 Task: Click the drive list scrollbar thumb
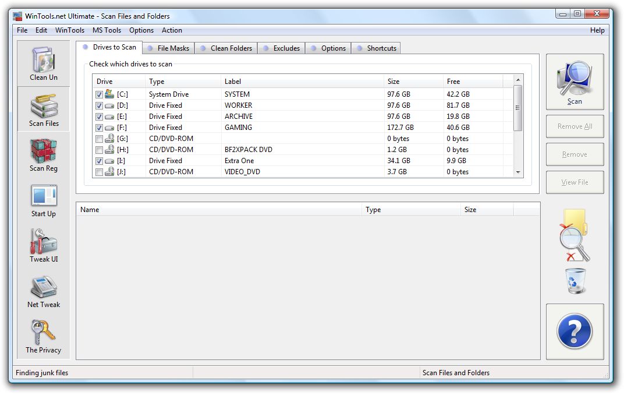pos(517,108)
